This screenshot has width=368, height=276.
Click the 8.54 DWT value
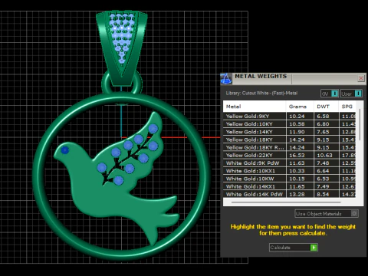(323, 194)
